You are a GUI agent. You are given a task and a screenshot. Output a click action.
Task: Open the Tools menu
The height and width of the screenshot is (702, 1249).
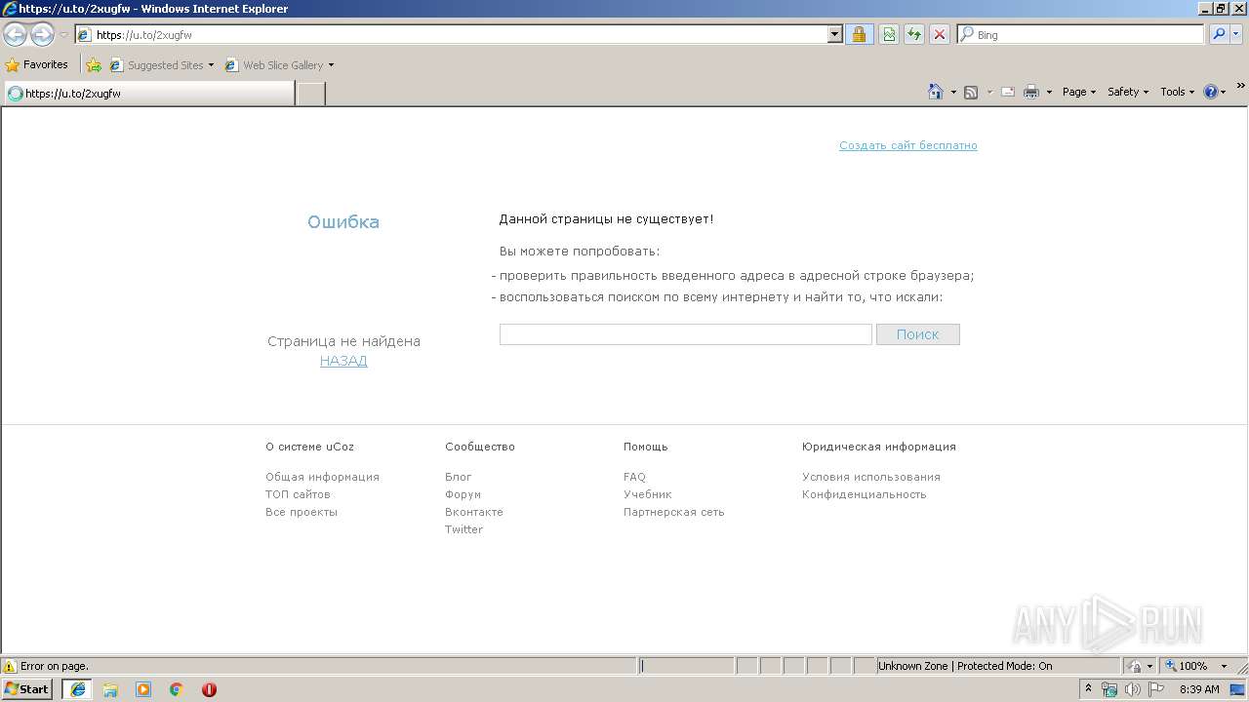pyautogui.click(x=1177, y=92)
